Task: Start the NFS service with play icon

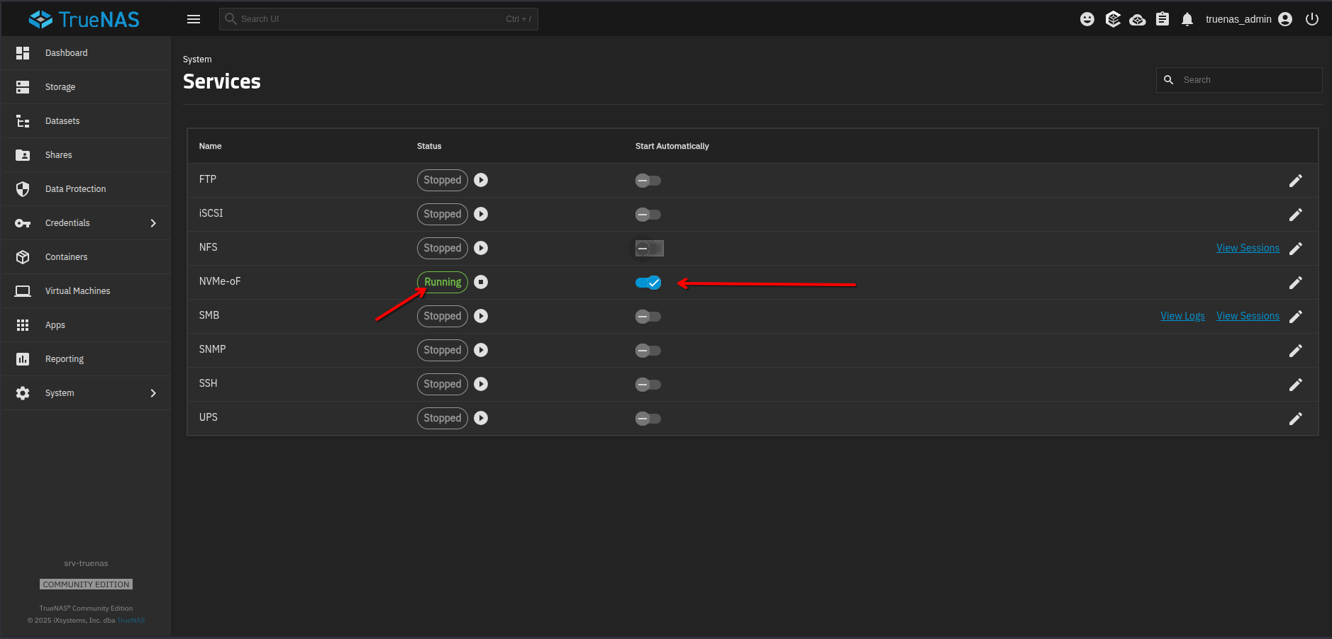Action: [481, 248]
